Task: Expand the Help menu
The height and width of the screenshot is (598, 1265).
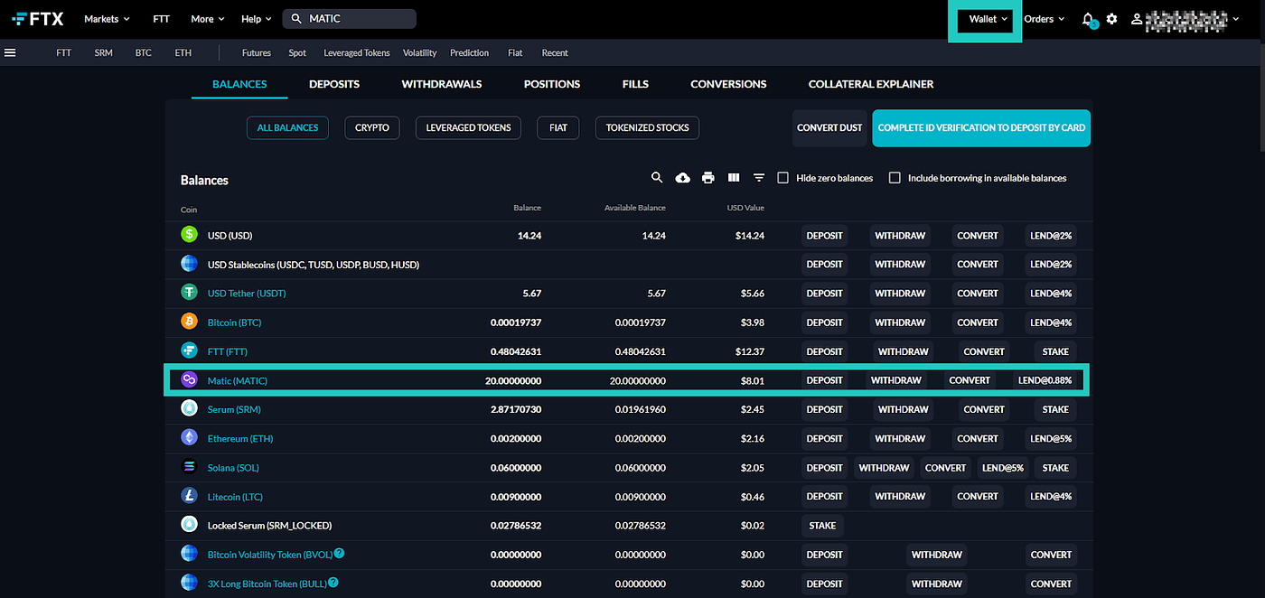Action: (258, 19)
